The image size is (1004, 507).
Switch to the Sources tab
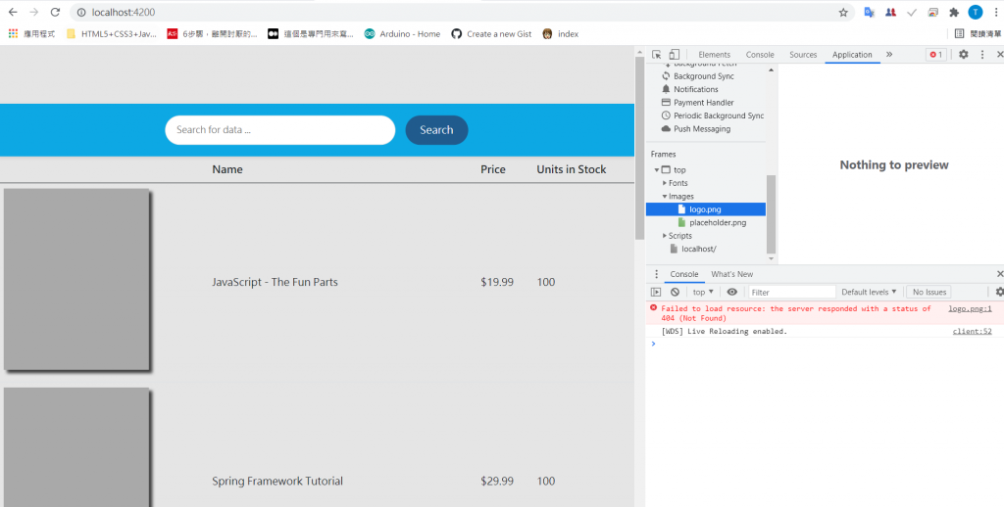point(803,55)
